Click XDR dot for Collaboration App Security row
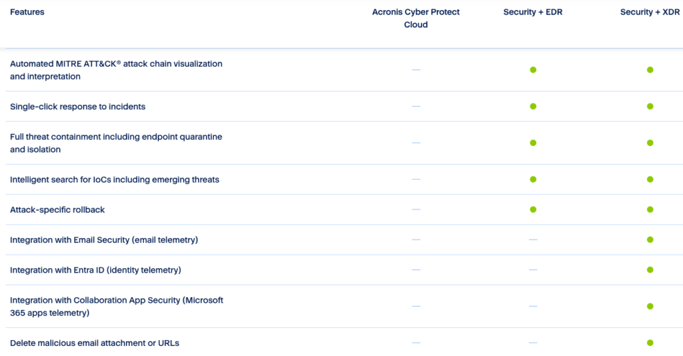 pos(650,306)
